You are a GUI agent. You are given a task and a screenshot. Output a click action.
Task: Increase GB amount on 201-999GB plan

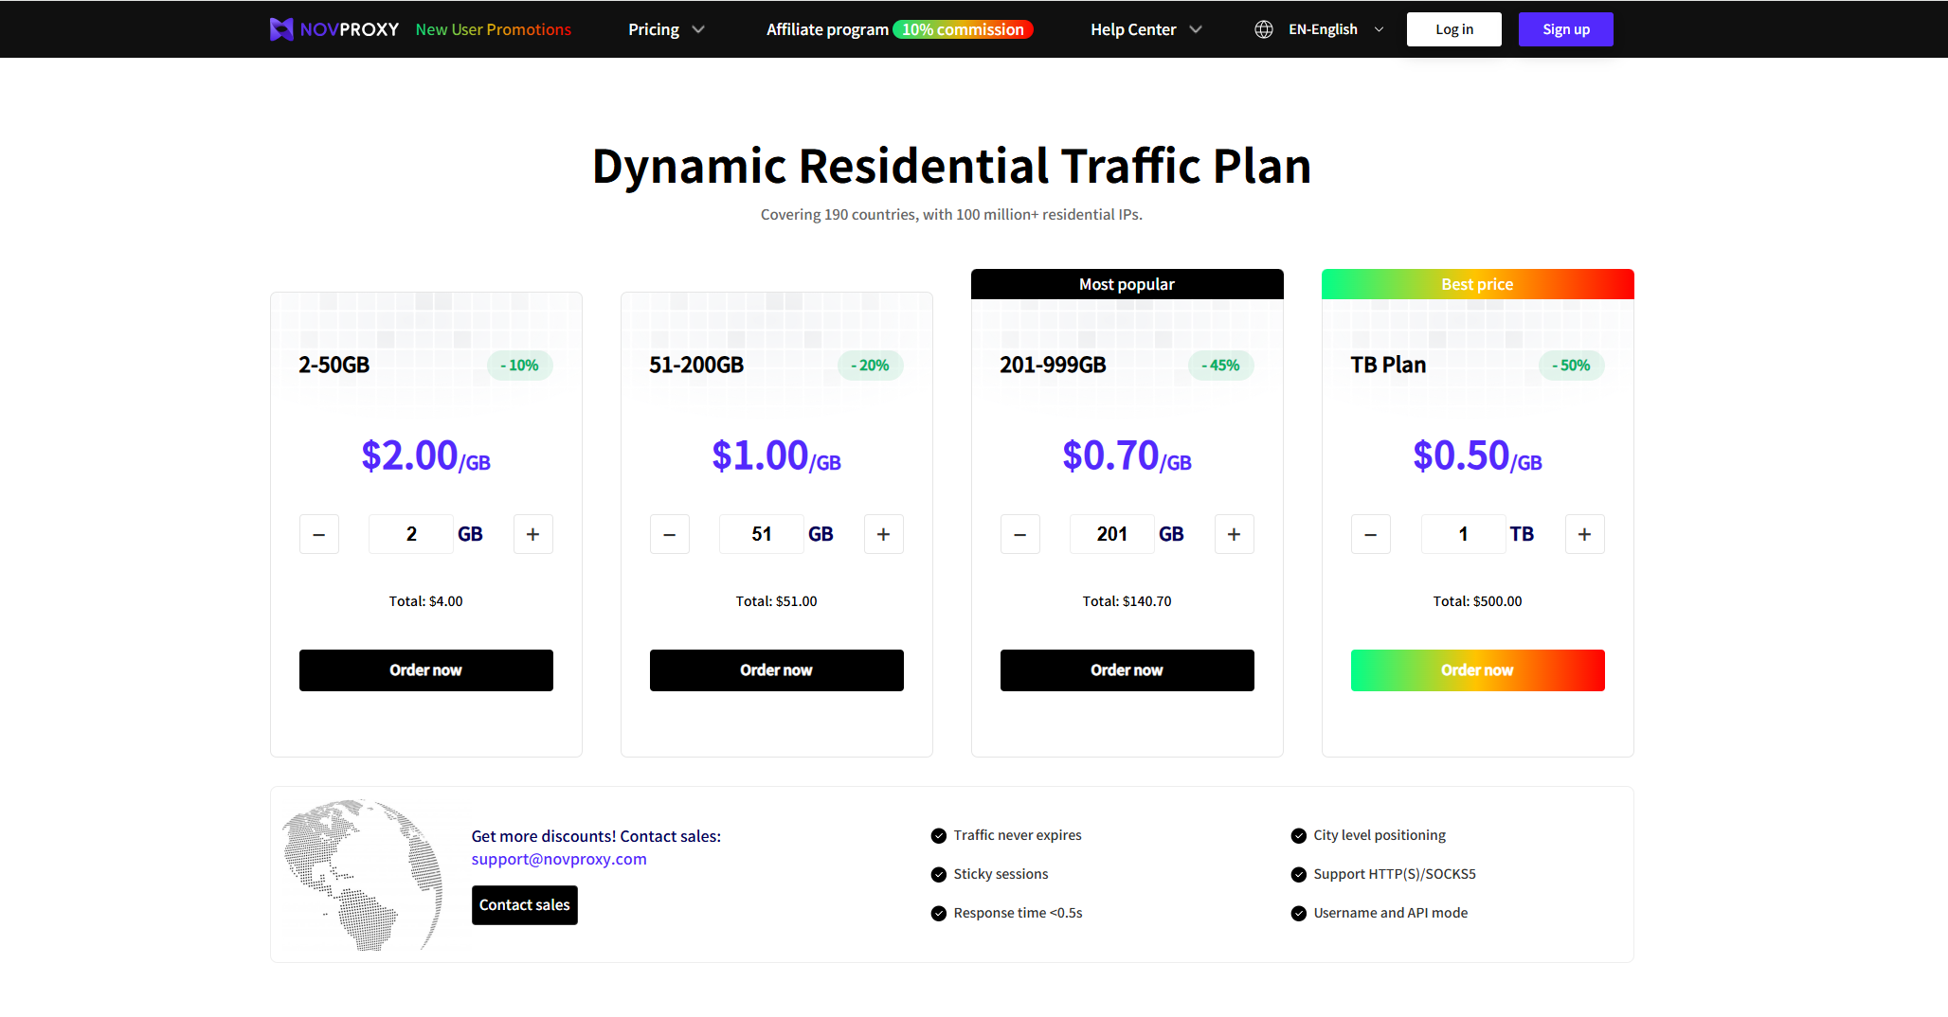pyautogui.click(x=1234, y=534)
